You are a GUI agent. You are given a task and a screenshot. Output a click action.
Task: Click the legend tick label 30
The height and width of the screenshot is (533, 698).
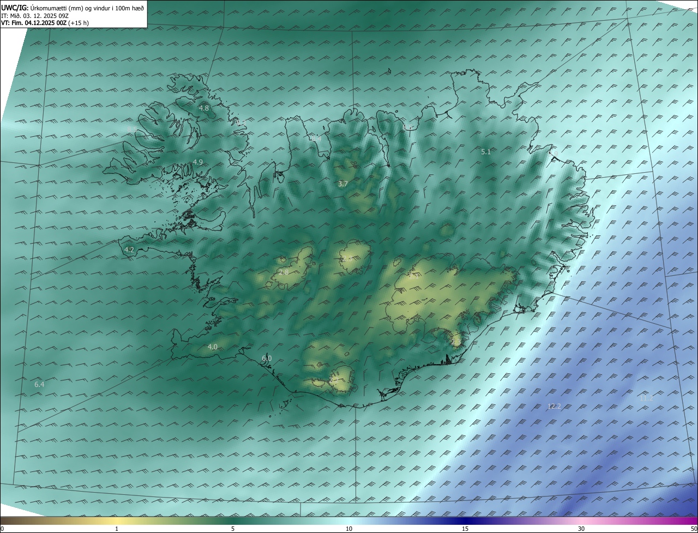pos(581,529)
